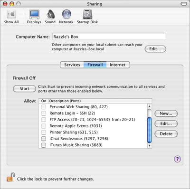
Task: Enable FTP Access checkbox
Action: [44, 120]
